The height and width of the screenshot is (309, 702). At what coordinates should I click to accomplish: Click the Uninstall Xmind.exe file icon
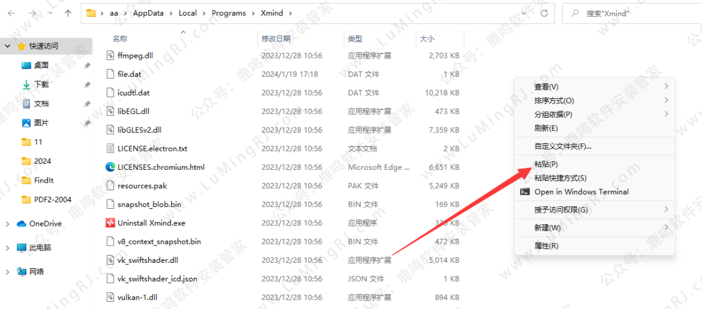coord(110,223)
